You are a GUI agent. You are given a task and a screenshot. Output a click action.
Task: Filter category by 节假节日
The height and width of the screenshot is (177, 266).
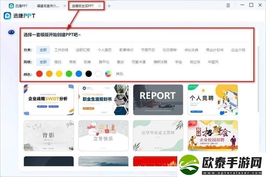[x=148, y=50]
